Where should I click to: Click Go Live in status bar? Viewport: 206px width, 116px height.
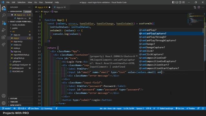[x=180, y=109]
